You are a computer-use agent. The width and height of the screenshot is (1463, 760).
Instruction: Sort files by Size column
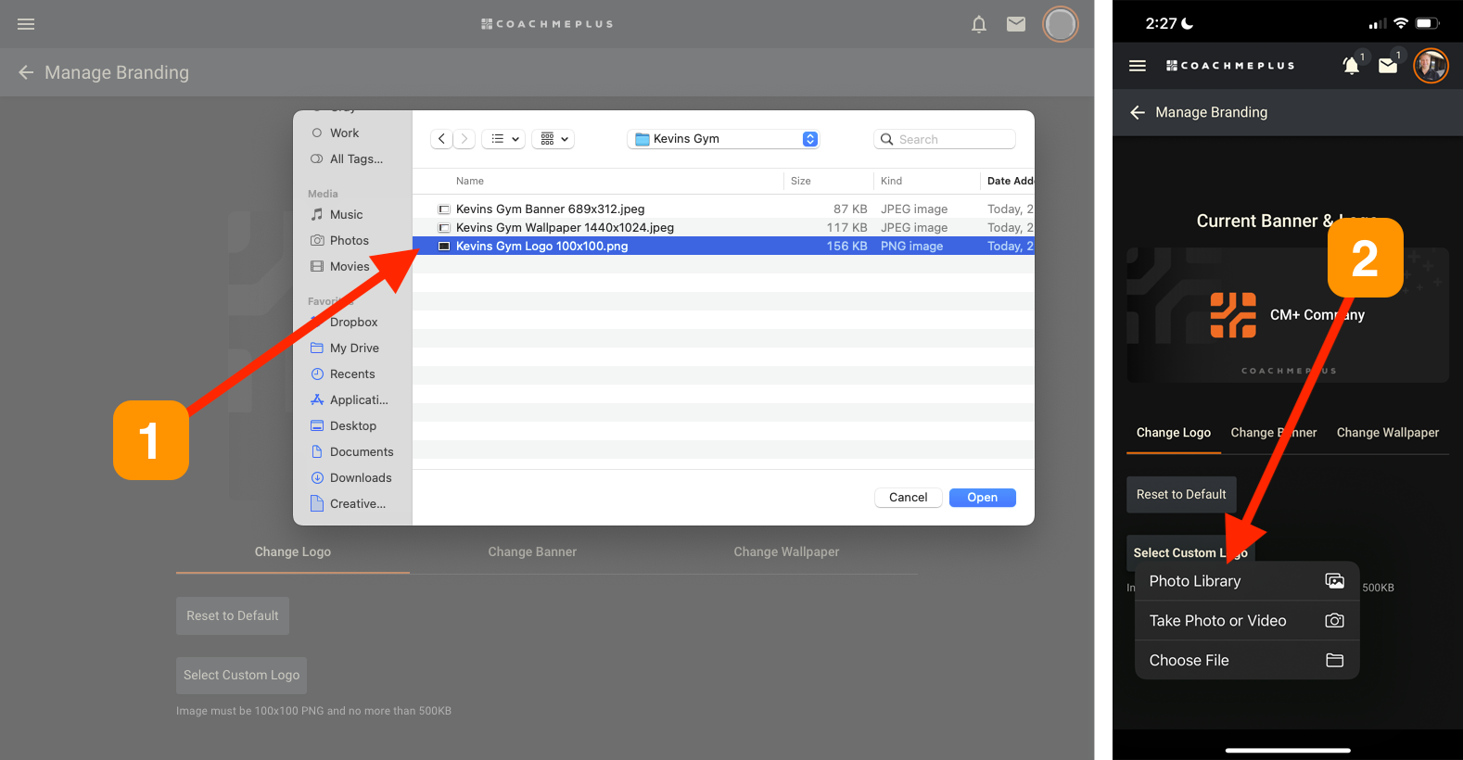(x=801, y=181)
